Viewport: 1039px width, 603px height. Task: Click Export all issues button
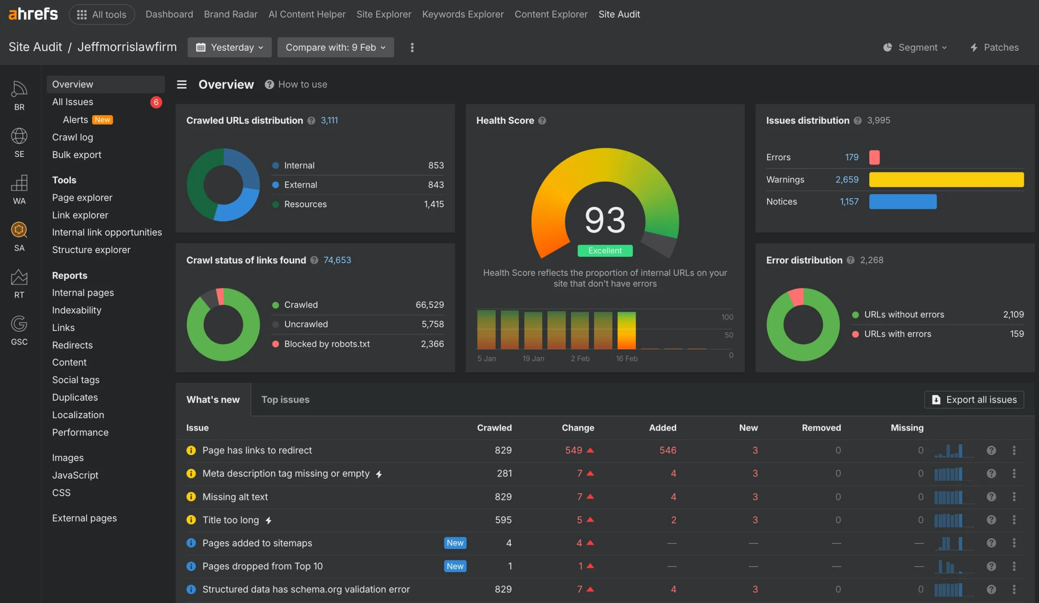[974, 399]
